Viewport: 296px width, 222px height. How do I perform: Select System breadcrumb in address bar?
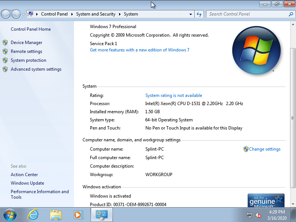[x=131, y=14]
